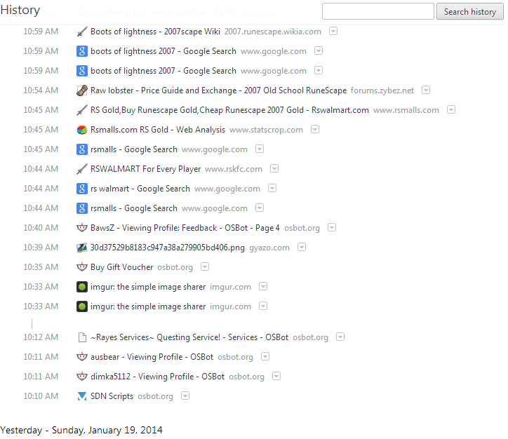This screenshot has height=439, width=508.
Task: Open the dropdown arrow for RSWALMART For Every Player
Action: coord(274,169)
